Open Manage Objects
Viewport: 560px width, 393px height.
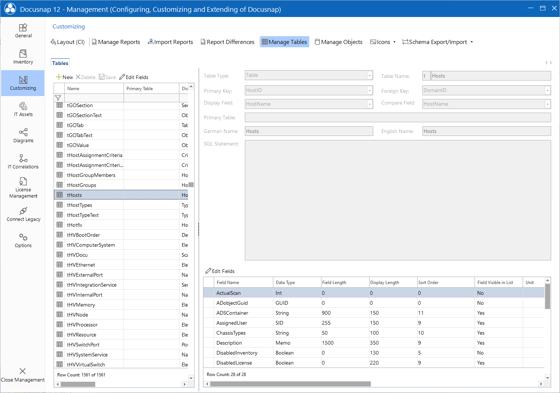[x=338, y=42]
